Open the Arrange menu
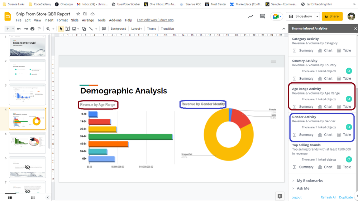The image size is (358, 201). [88, 20]
